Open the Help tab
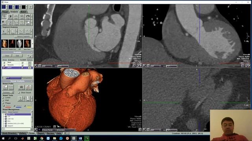 click(59, 133)
